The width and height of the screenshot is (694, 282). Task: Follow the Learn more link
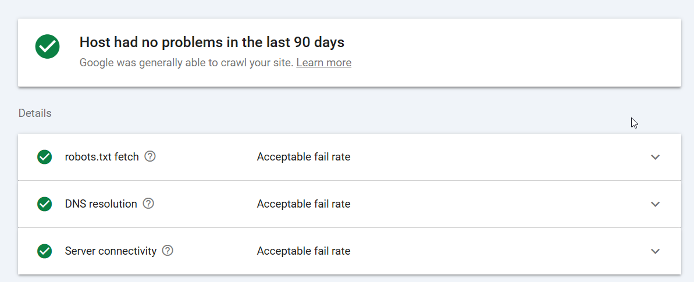tap(324, 62)
